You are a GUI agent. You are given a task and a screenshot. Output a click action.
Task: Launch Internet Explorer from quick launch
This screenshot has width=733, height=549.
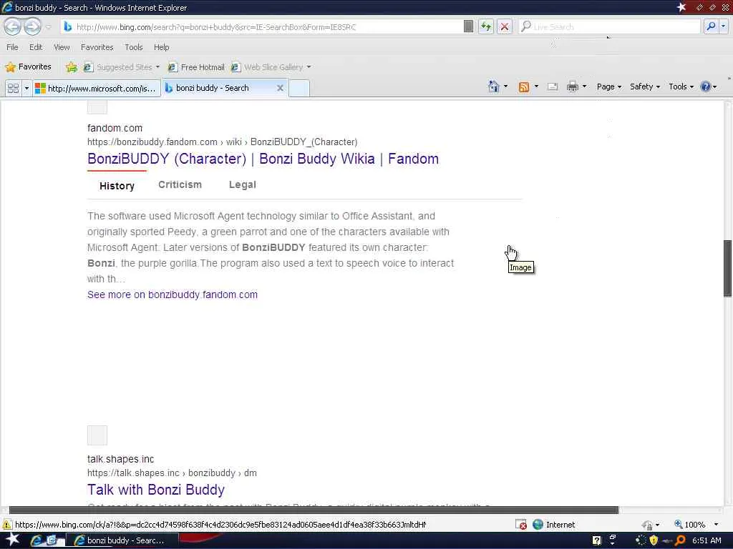(37, 540)
